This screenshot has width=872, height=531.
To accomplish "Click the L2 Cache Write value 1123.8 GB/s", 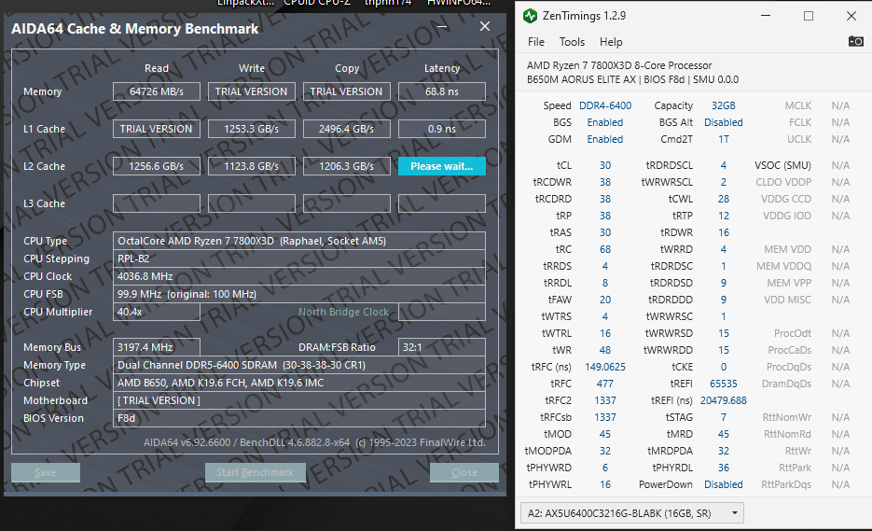I will coord(252,166).
